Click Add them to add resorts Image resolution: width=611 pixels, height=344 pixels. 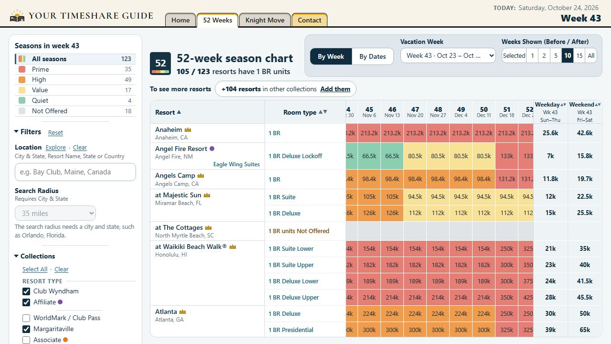pyautogui.click(x=335, y=89)
